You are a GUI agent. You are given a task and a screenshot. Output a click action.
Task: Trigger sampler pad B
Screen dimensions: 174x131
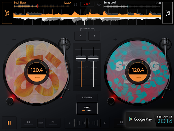pyautogui.click(x=94, y=36)
